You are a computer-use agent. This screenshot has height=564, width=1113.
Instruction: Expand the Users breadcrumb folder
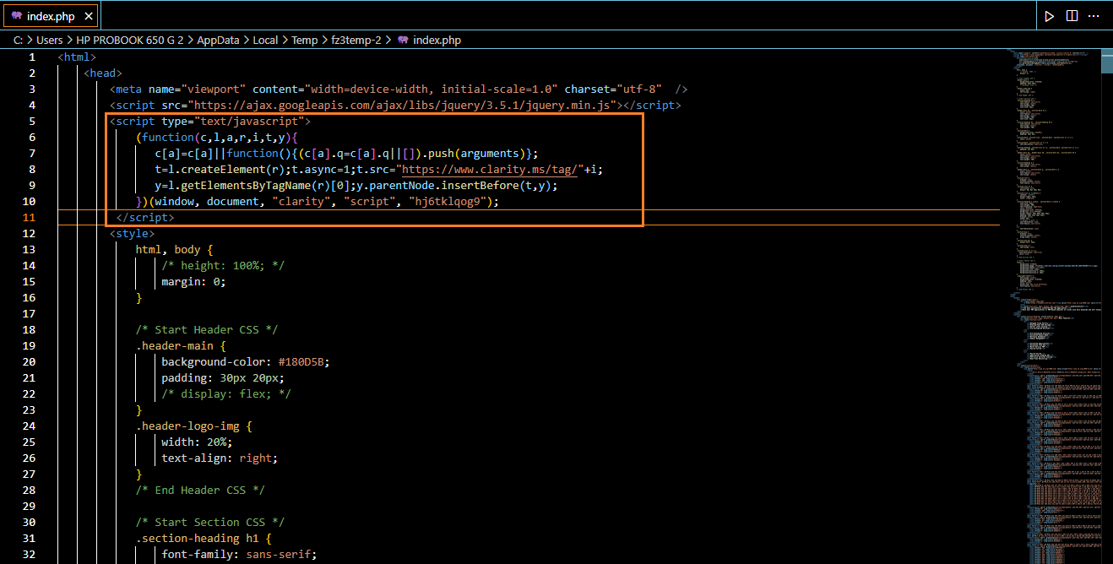coord(49,40)
